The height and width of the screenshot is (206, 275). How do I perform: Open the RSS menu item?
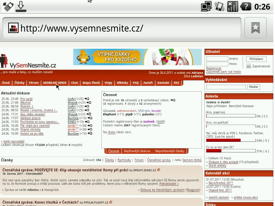[x=176, y=83]
